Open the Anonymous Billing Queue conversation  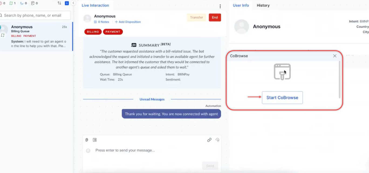(x=36, y=37)
